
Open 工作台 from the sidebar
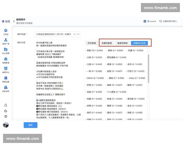coord(6,32)
